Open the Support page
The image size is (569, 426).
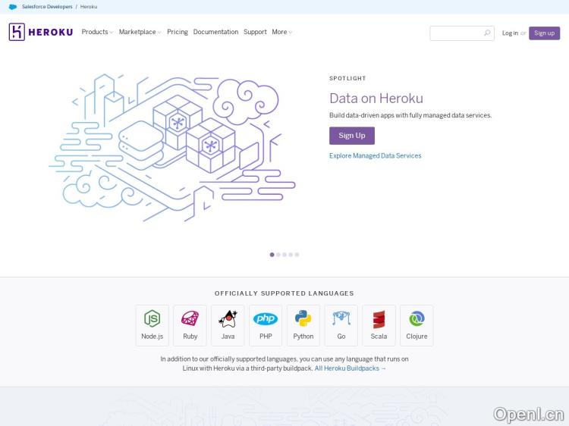[x=255, y=32]
